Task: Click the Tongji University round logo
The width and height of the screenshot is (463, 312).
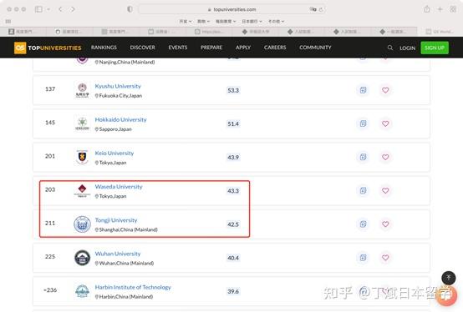Action: (x=82, y=224)
